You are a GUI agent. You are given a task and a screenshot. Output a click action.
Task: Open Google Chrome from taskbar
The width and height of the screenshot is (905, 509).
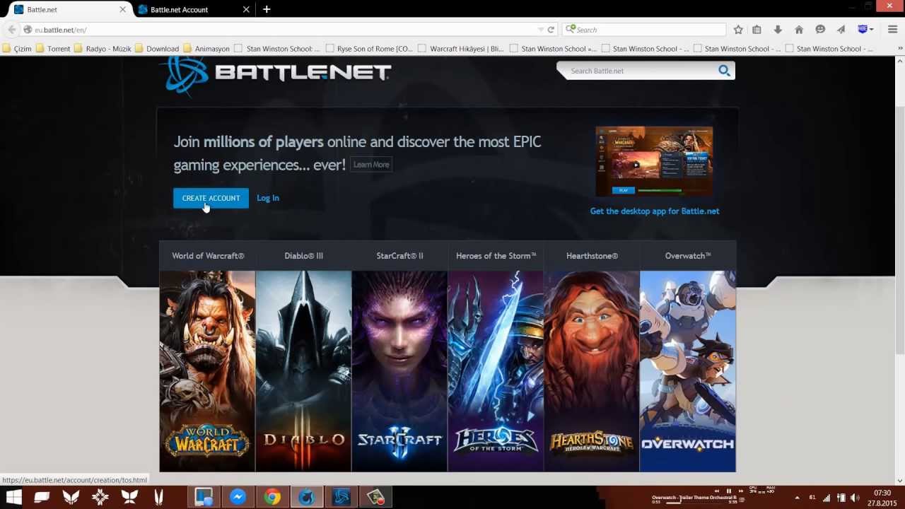coord(272,497)
